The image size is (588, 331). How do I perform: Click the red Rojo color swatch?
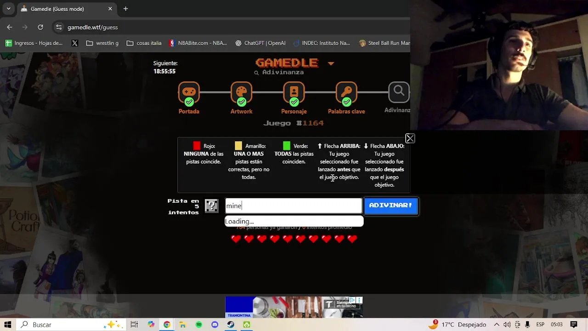tap(197, 146)
